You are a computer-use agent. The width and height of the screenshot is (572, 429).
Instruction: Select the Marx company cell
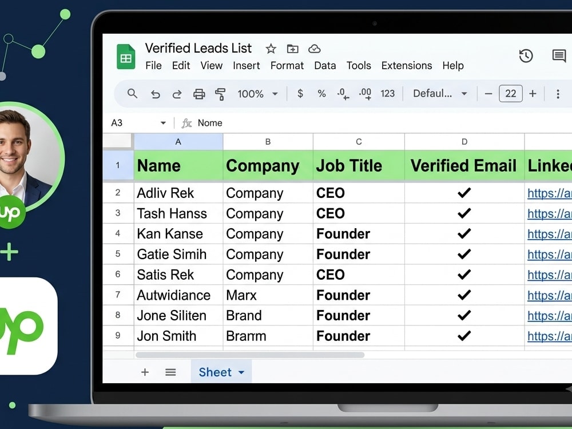[x=268, y=295]
